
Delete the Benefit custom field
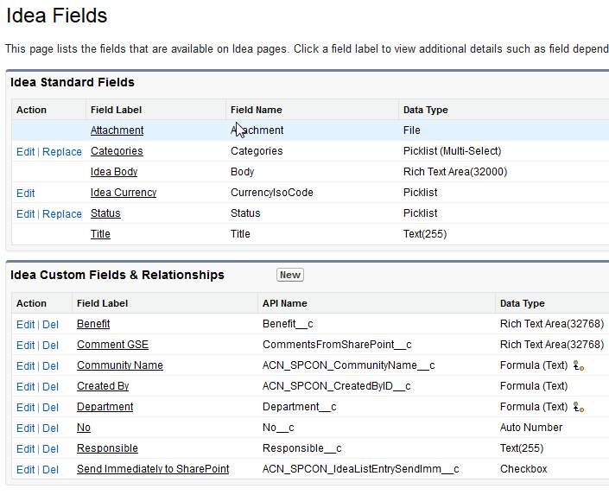point(51,325)
